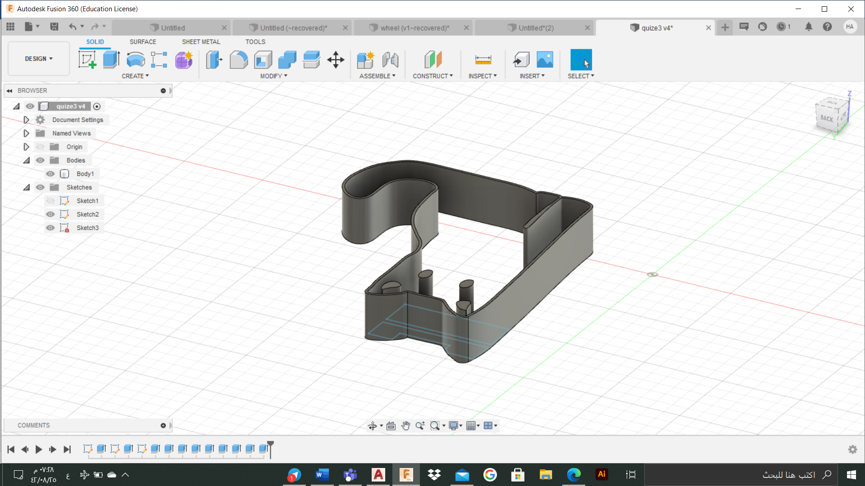Viewport: 865px width, 486px height.
Task: Jump to timeline beginning
Action: tap(11, 449)
